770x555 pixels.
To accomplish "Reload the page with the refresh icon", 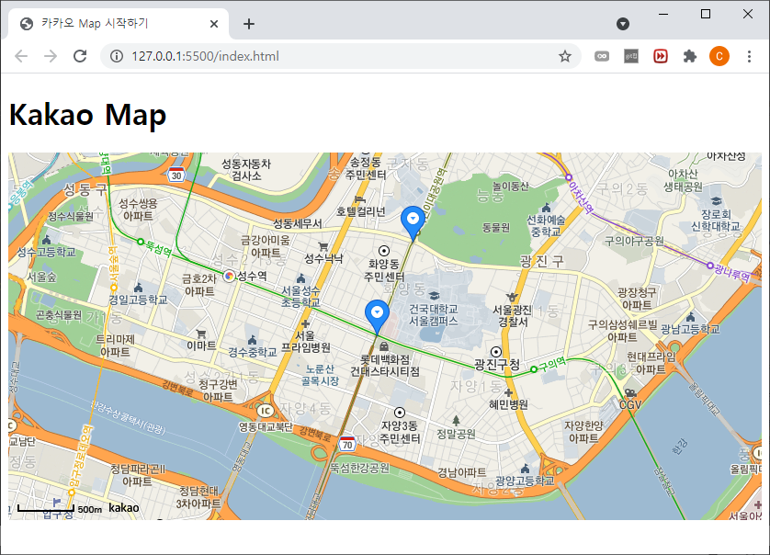I will click(x=81, y=56).
